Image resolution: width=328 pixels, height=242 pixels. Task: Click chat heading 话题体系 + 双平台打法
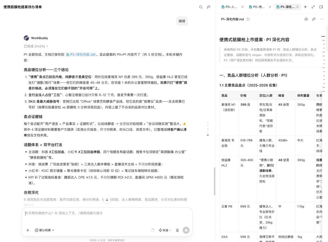(x=43, y=145)
